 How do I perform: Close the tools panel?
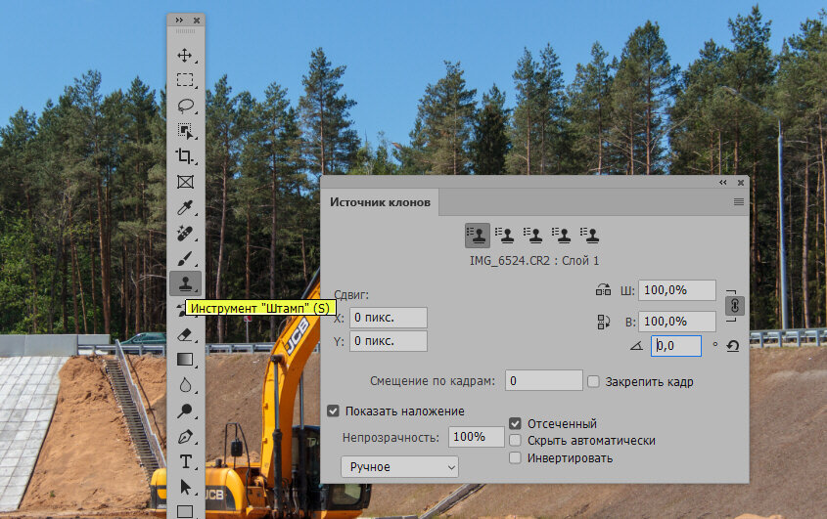[x=196, y=20]
